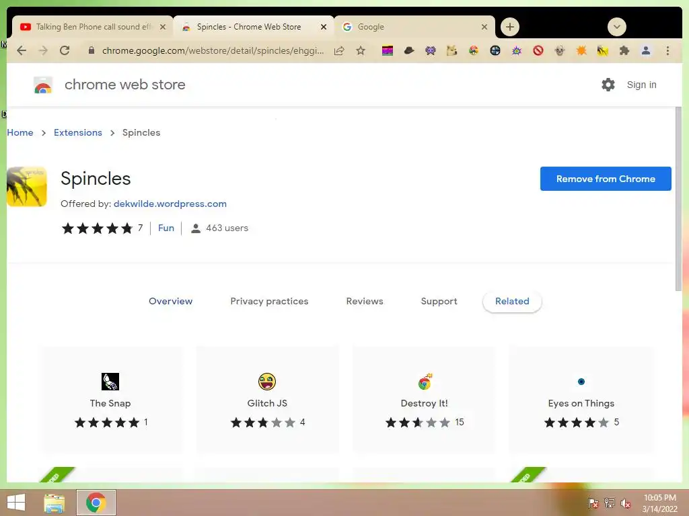
Task: Switch to the Support tab
Action: tap(439, 301)
